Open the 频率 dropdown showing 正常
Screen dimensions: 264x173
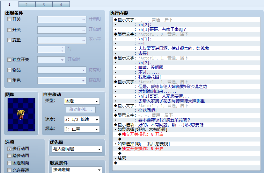click(x=82, y=129)
